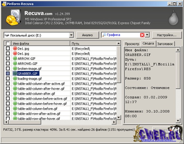The width and height of the screenshot is (184, 144).
Task: Click the Анализ scan button
Action: (88, 35)
